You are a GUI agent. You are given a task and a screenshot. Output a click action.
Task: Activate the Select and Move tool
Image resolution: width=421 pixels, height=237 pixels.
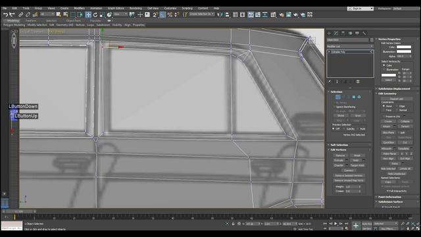point(88,14)
